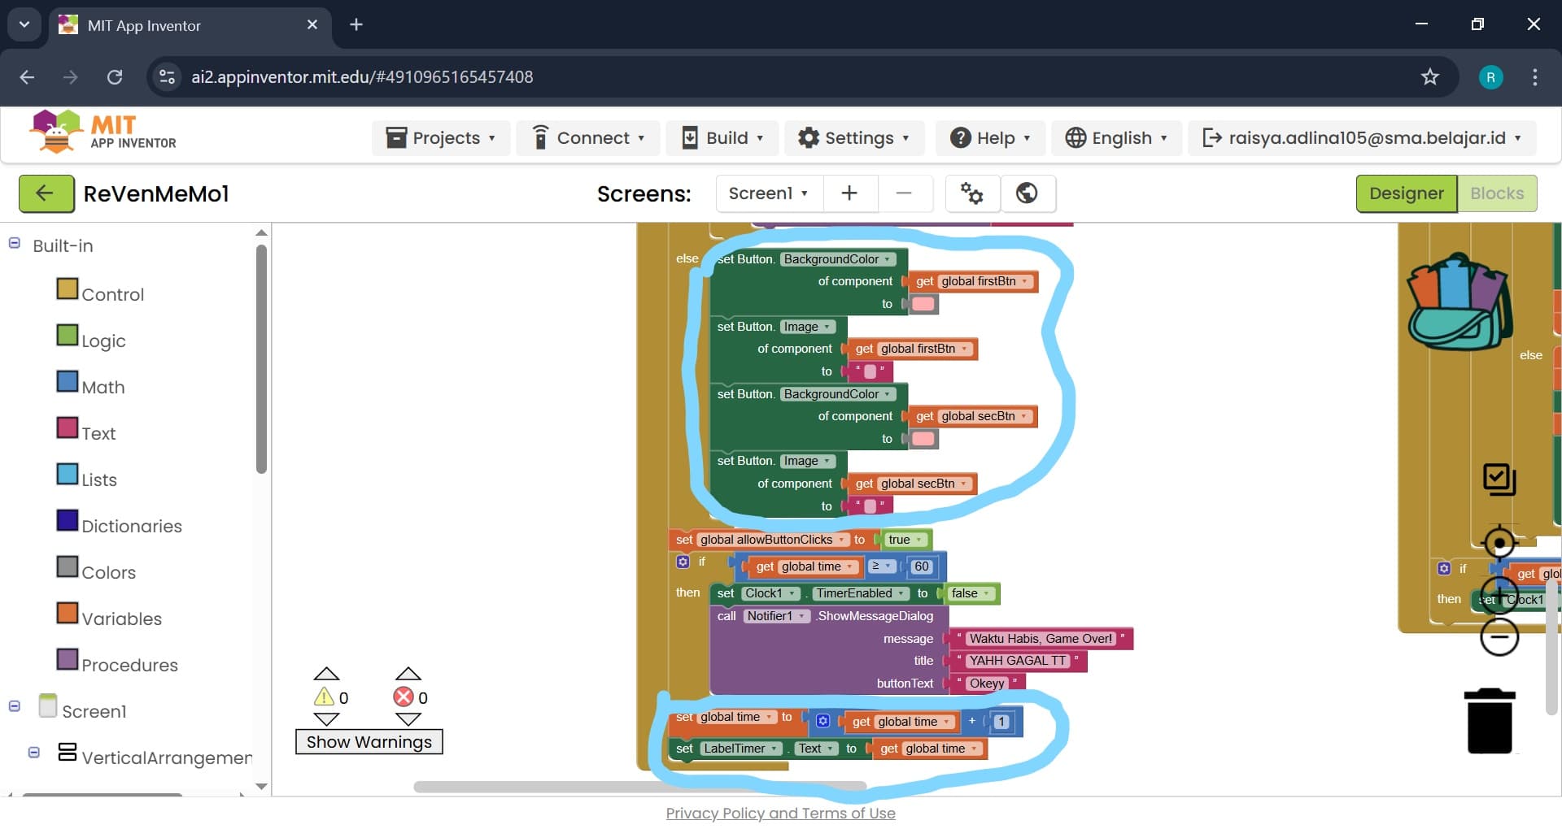Click the Logic blocks color icon
The image size is (1562, 829).
click(x=68, y=335)
